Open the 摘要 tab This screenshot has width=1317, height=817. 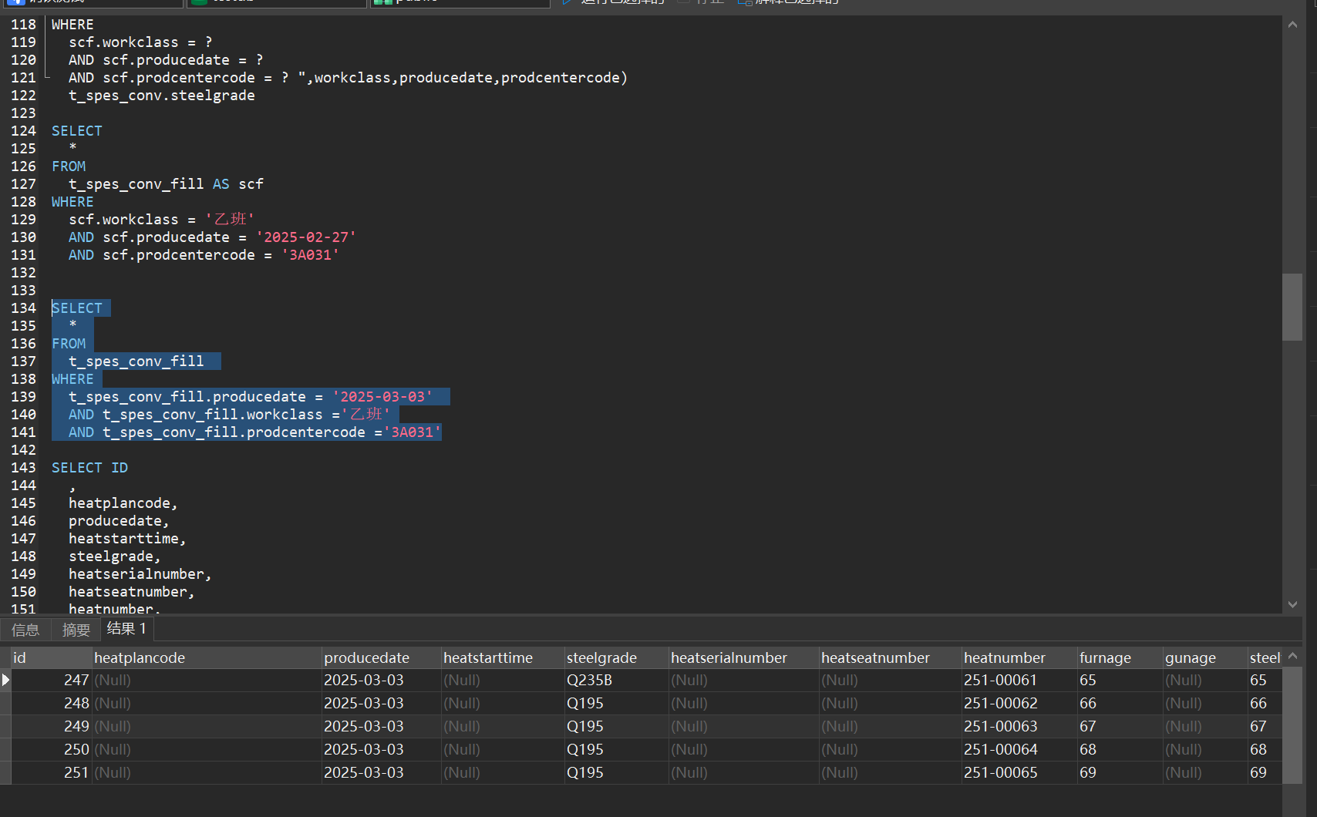click(76, 630)
